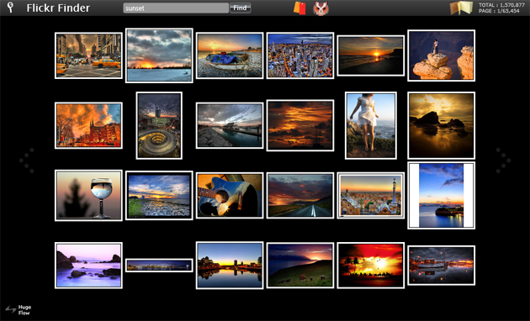The image size is (530, 321).
Task: Click the Find button
Action: click(x=240, y=8)
